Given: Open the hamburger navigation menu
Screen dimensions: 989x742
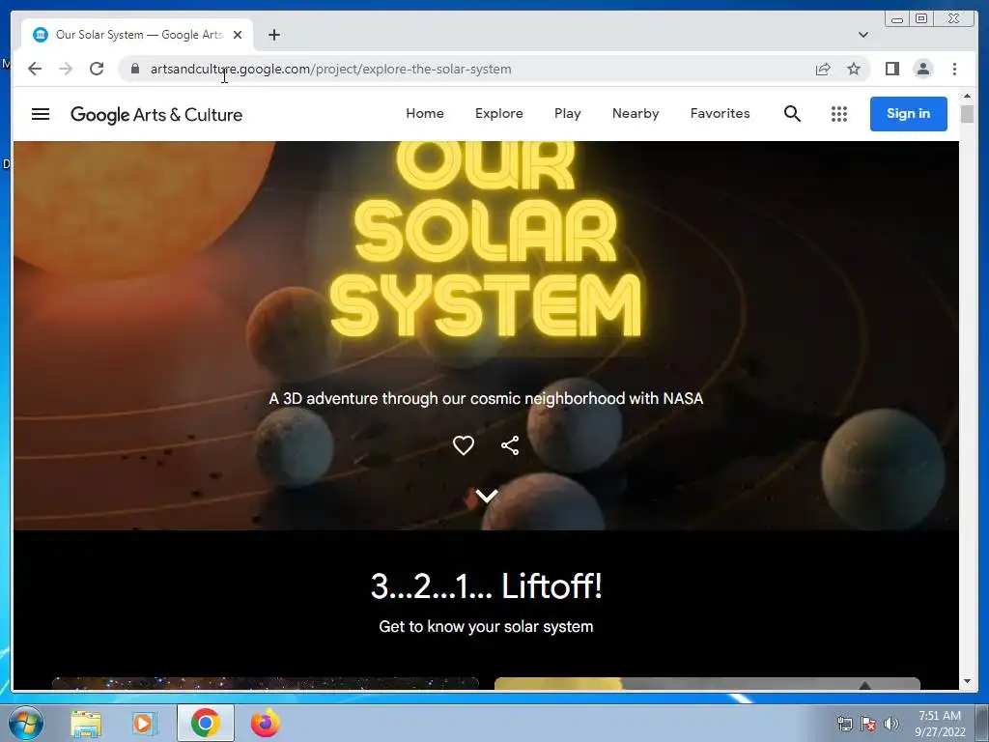Looking at the screenshot, I should pyautogui.click(x=41, y=114).
